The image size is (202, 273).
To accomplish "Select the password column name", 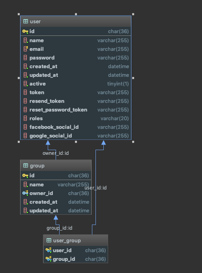I will tap(42, 58).
